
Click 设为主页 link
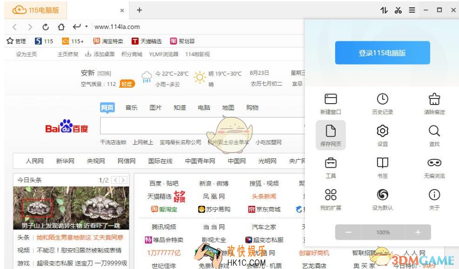[27, 54]
